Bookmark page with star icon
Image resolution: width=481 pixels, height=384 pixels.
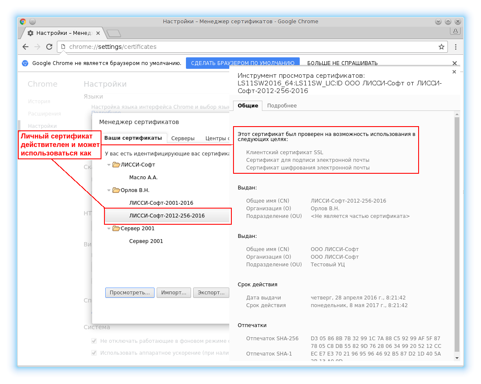tap(441, 47)
